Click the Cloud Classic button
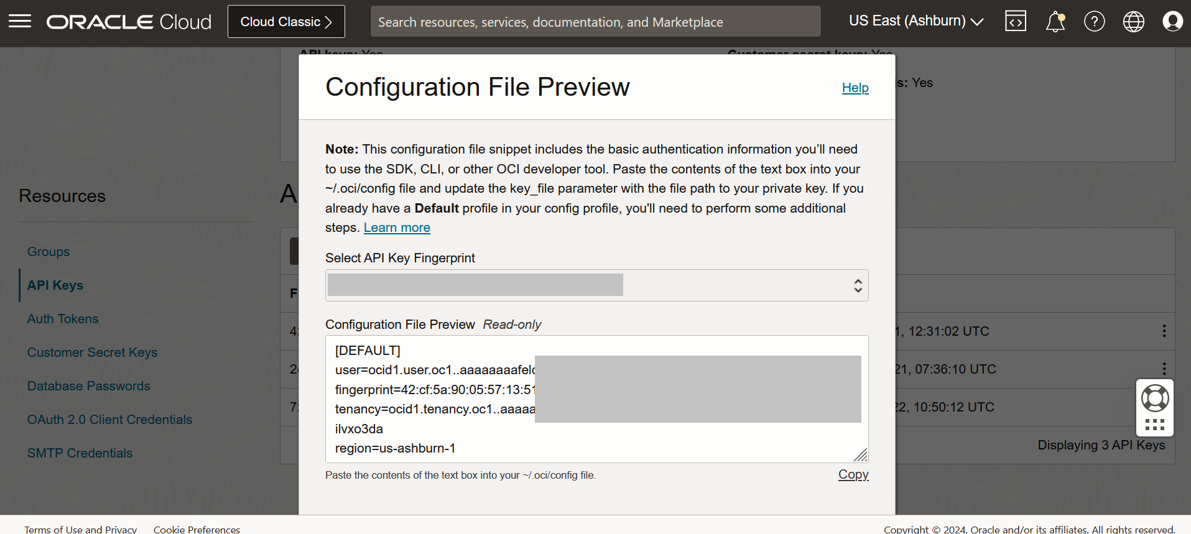Viewport: 1191px width, 534px height. pos(286,22)
